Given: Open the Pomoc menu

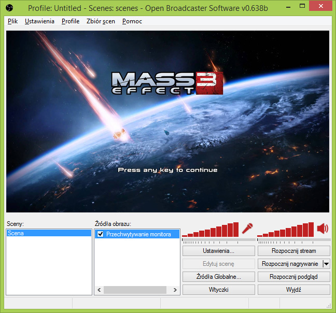Looking at the screenshot, I should (132, 21).
